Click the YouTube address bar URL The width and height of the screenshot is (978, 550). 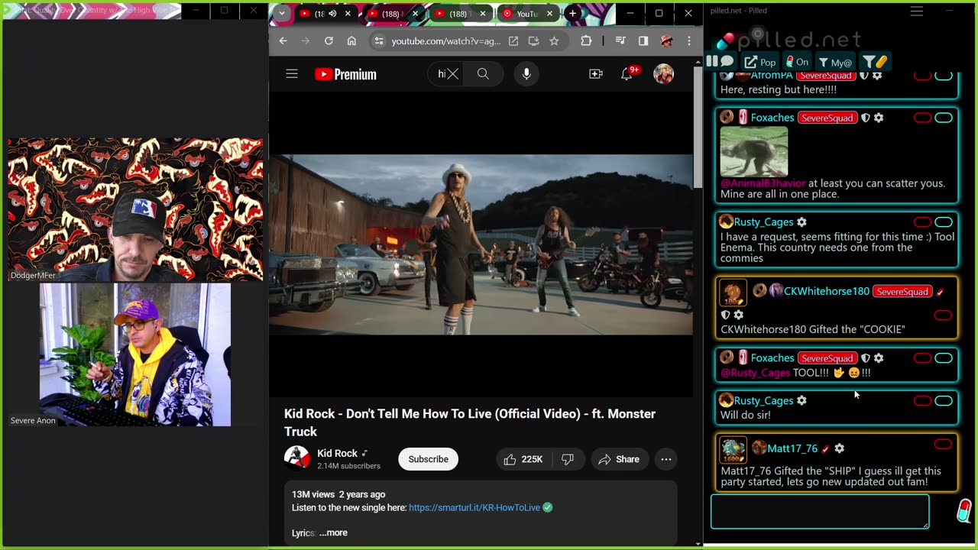click(x=446, y=41)
